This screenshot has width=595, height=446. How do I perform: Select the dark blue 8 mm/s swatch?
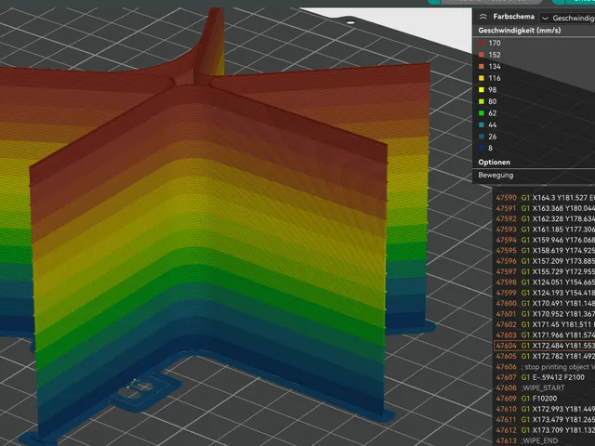pos(482,149)
